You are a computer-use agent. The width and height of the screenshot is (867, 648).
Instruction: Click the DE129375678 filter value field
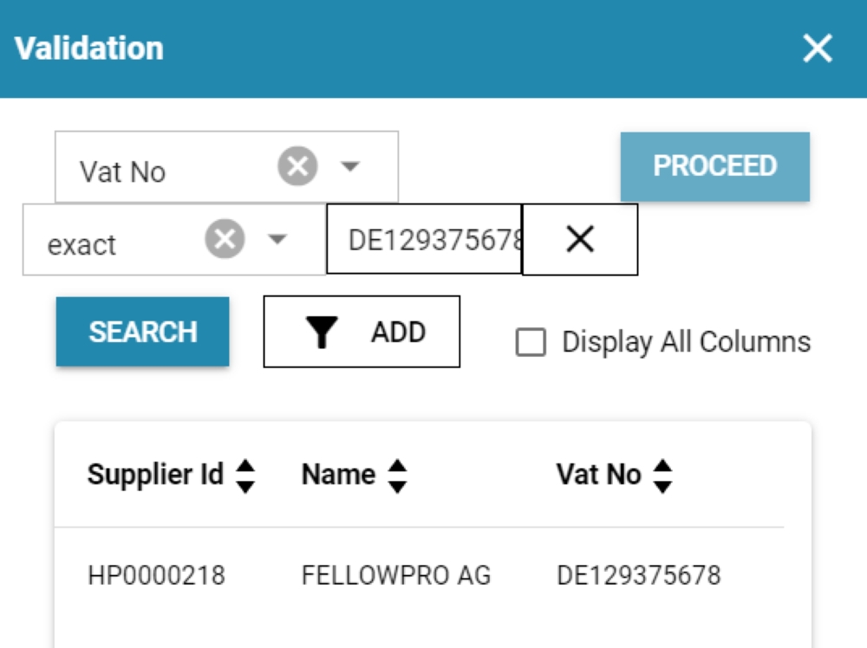click(424, 240)
